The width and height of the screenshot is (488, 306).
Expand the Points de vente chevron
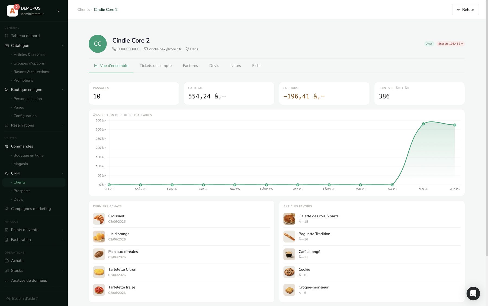[63, 230]
